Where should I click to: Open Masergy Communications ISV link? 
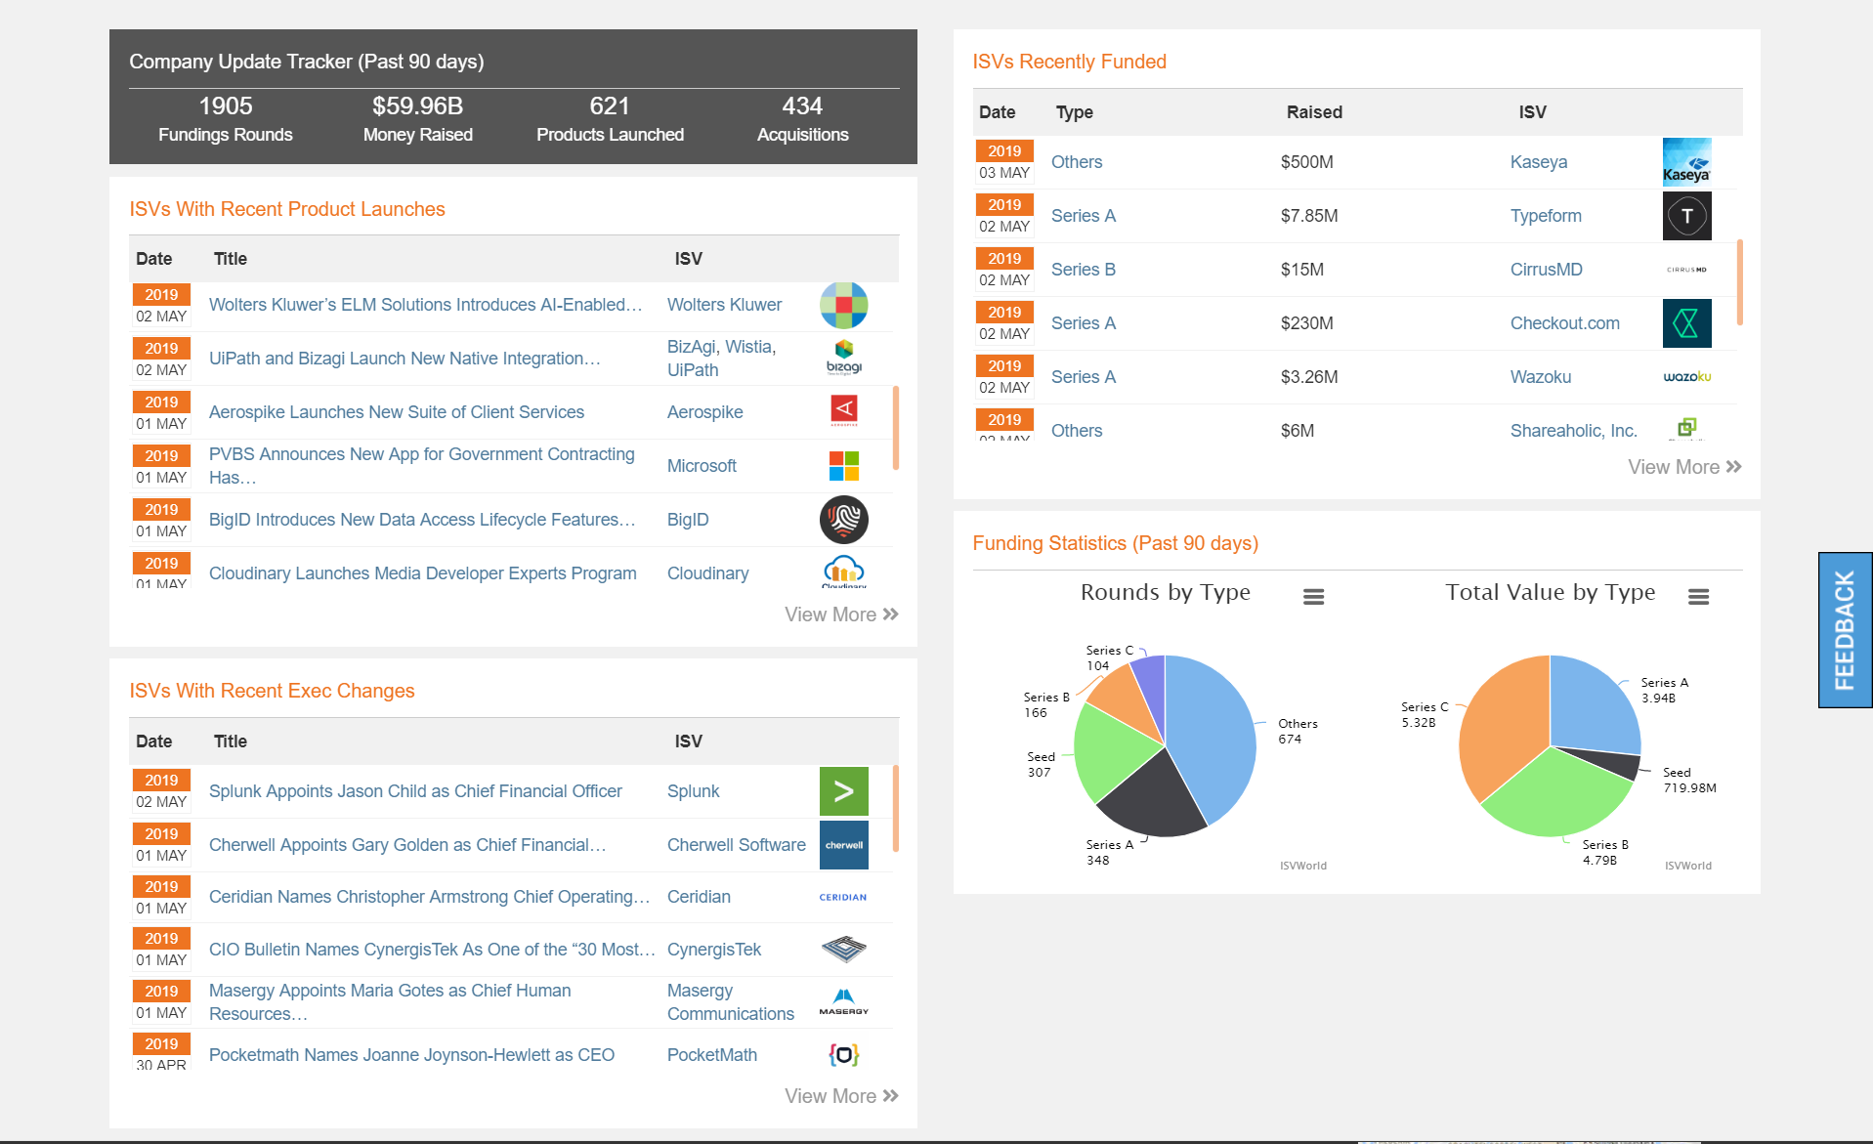point(731,1002)
